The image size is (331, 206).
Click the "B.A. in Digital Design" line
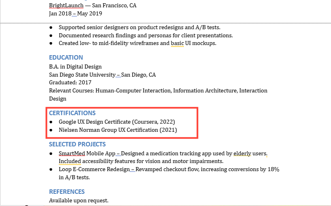(75, 67)
